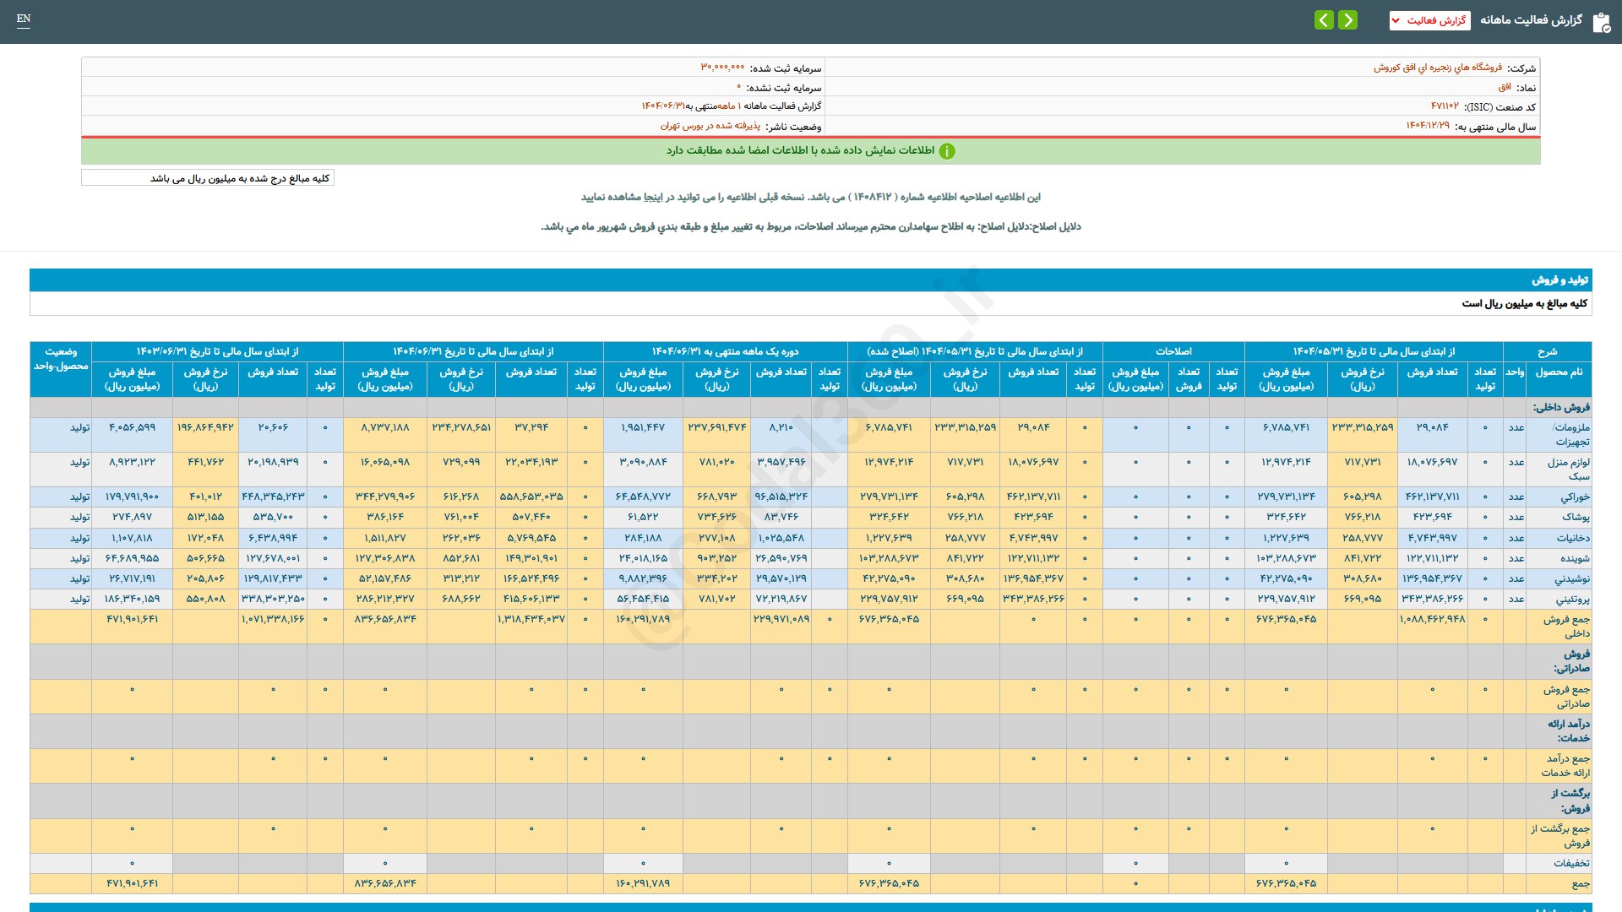Open the فروشگاه های زنجیره ای افق کوروش company link
This screenshot has width=1622, height=912.
[1437, 68]
